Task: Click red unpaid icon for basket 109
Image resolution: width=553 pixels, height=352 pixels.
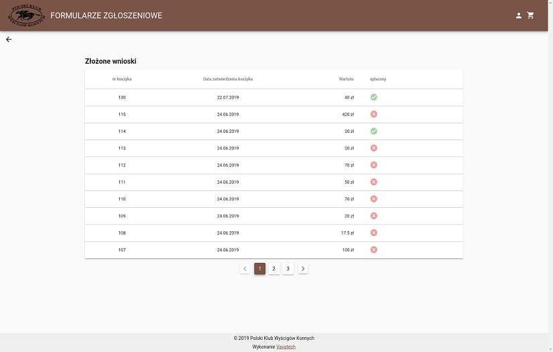Action: click(x=374, y=216)
